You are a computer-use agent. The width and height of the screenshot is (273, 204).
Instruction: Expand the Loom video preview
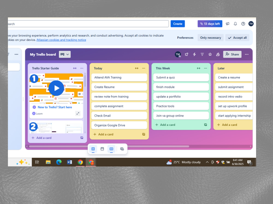click(x=78, y=113)
